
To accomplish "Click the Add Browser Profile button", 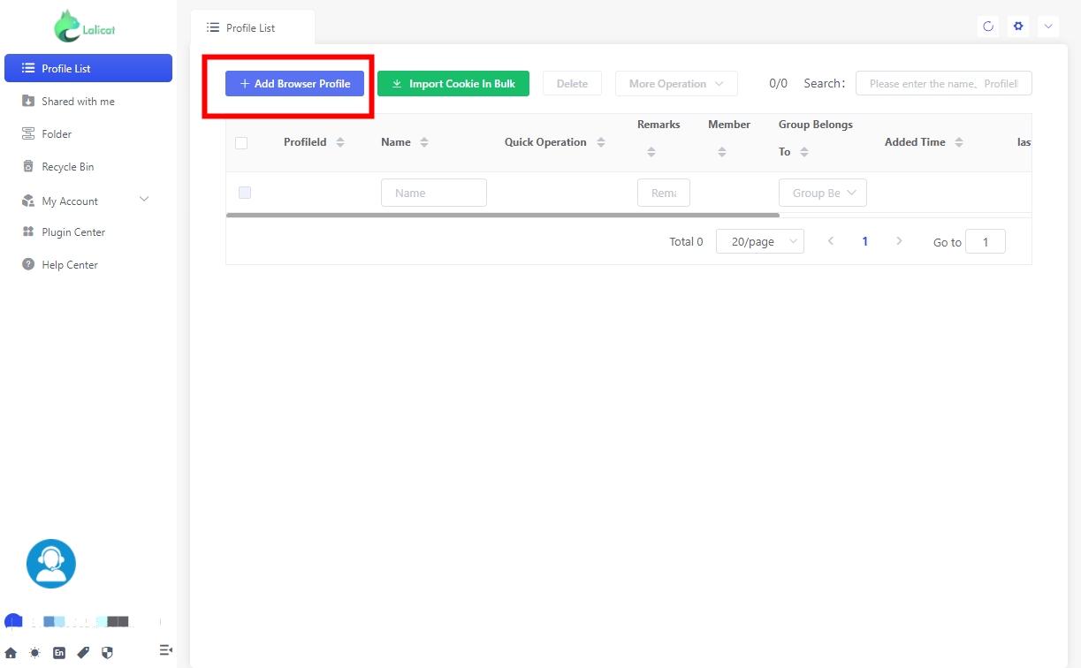I will [x=294, y=84].
